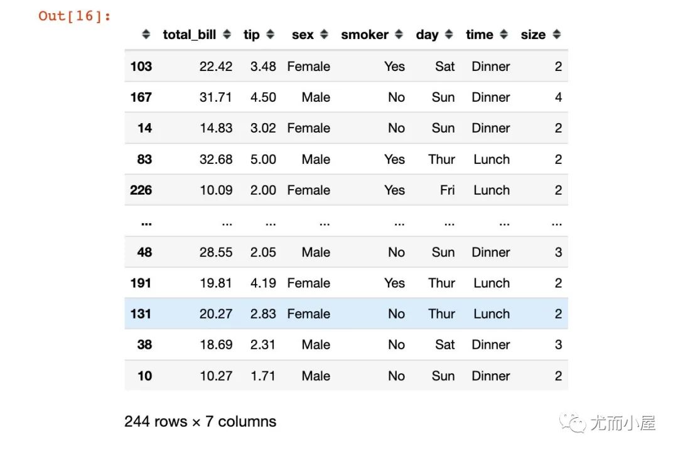This screenshot has width=678, height=453.
Task: Click the cell with total_bill 31.71
Action: pyautogui.click(x=215, y=97)
